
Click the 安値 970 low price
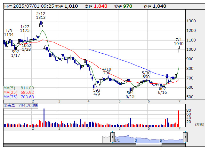tap(123, 6)
